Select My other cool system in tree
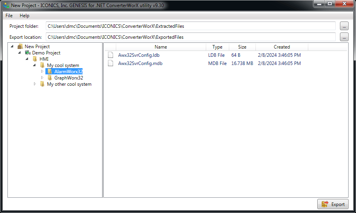 (69, 84)
